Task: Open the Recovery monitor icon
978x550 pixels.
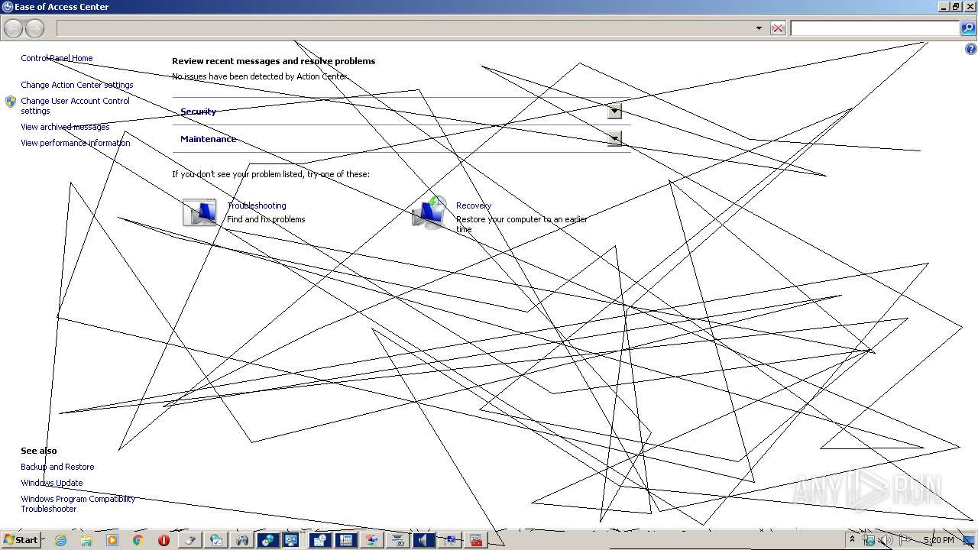Action: coord(429,212)
